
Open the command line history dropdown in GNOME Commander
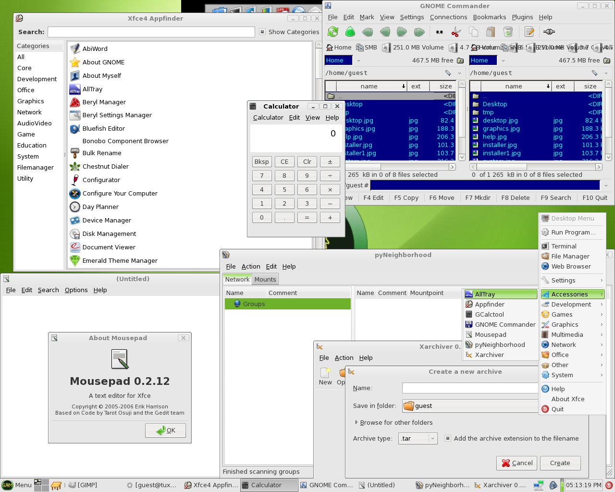click(x=606, y=185)
